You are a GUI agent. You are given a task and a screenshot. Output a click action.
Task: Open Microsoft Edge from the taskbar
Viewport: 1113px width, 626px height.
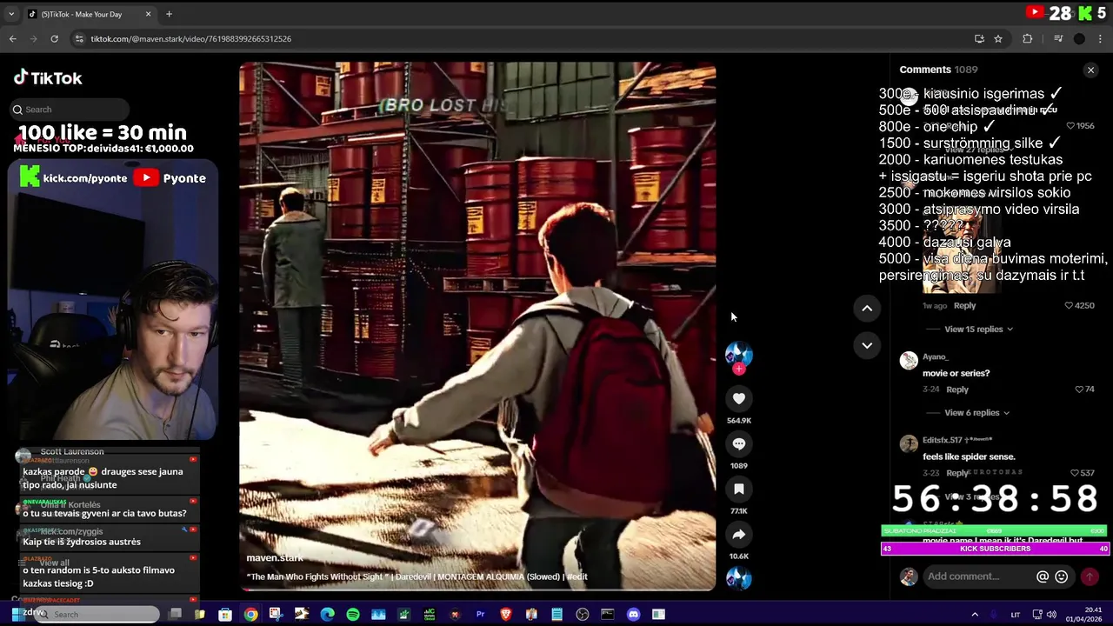pyautogui.click(x=327, y=615)
